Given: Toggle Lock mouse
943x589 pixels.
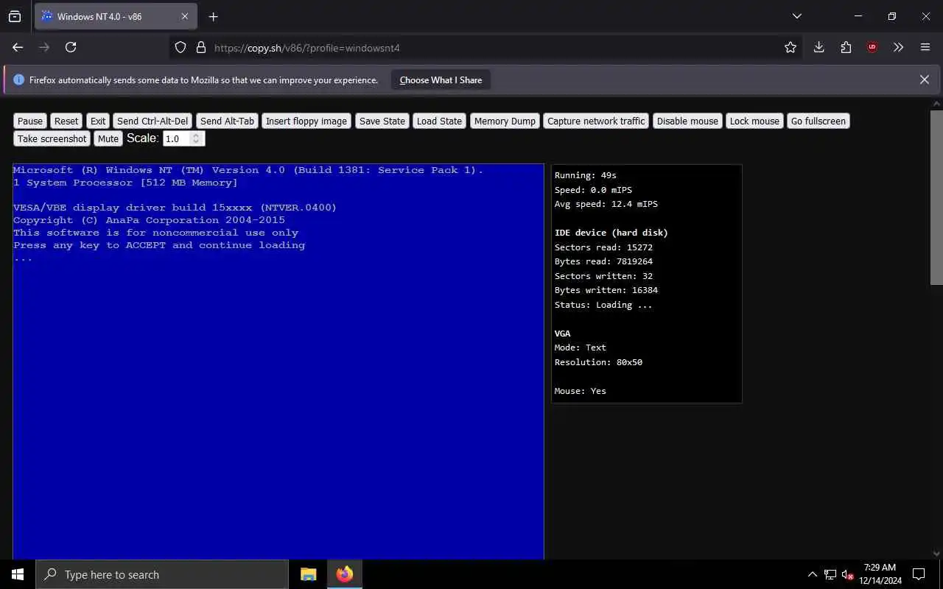Looking at the screenshot, I should click(754, 121).
